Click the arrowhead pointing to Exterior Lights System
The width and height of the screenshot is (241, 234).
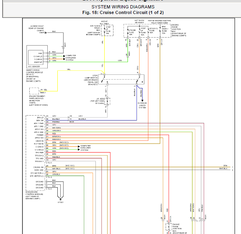tap(142, 100)
